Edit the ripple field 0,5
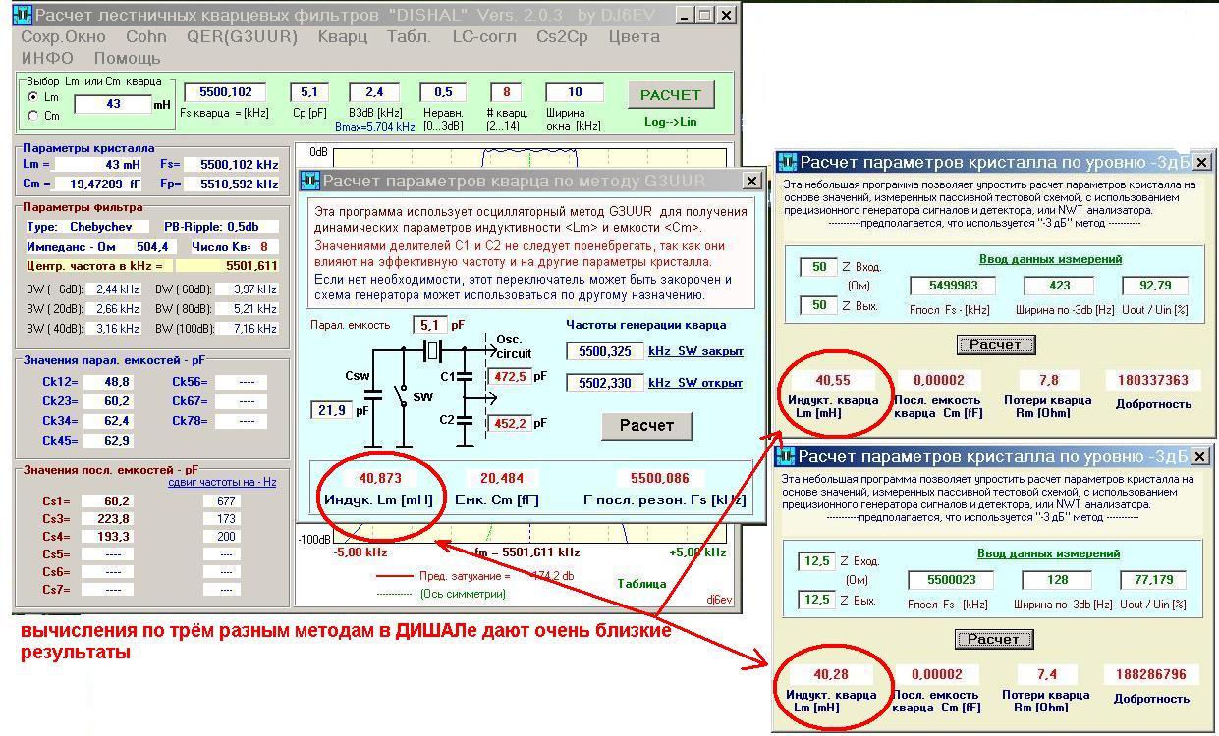The height and width of the screenshot is (736, 1219). click(x=443, y=92)
